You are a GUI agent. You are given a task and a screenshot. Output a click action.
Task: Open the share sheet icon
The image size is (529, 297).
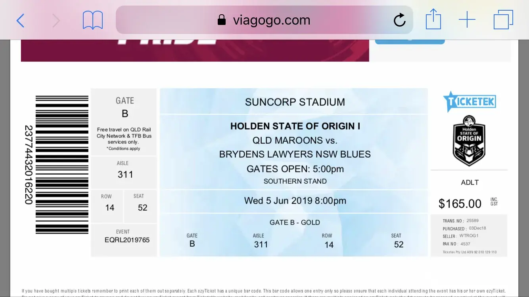click(x=433, y=19)
